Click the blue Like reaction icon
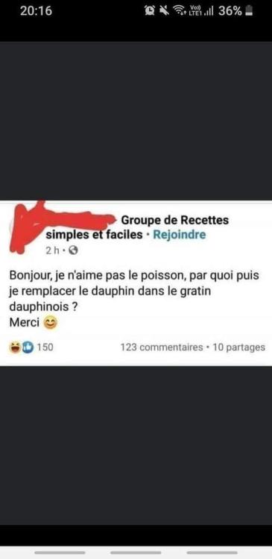This screenshot has width=272, height=559. [28, 347]
